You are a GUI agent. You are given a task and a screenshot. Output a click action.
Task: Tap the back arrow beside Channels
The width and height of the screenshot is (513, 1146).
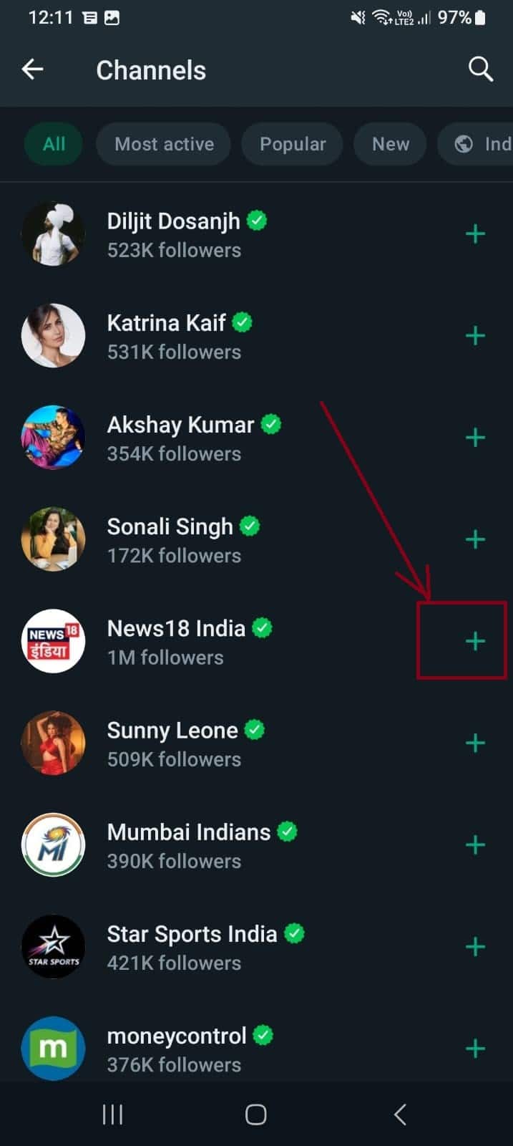(x=33, y=69)
